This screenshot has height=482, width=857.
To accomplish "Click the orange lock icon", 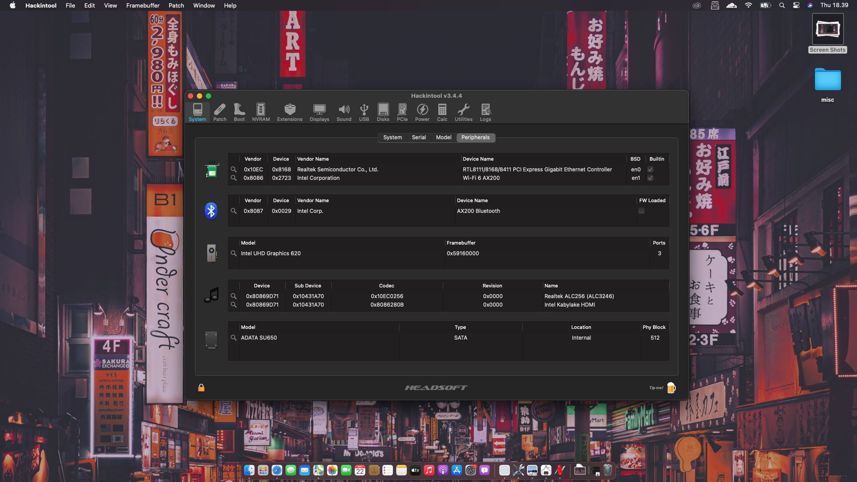I will pos(201,388).
